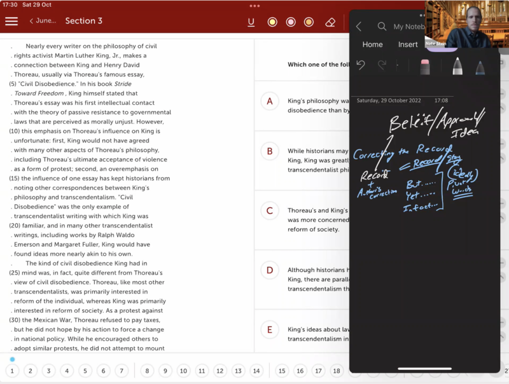The height and width of the screenshot is (384, 509).
Task: Choose the white pen drawing tool
Action: (x=457, y=66)
